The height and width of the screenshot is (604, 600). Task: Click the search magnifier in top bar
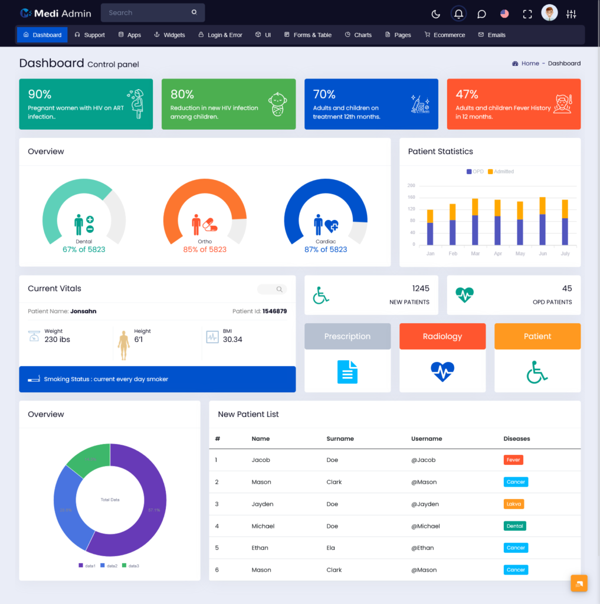[194, 12]
